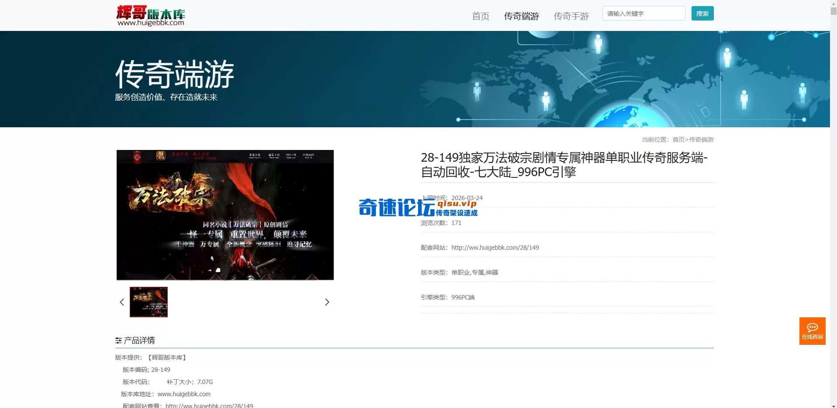The height and width of the screenshot is (408, 837).
Task: Click the product title starting with 28-149
Action: click(x=564, y=165)
